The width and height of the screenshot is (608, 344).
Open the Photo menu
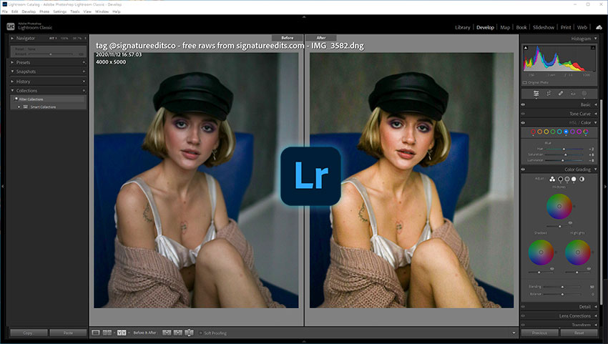(44, 11)
